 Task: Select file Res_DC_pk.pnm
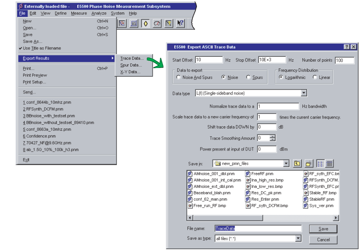(264, 193)
